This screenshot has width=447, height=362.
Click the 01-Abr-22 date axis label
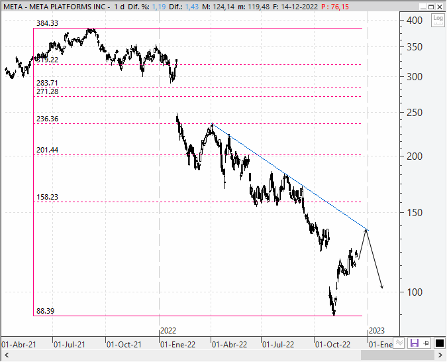230,345
